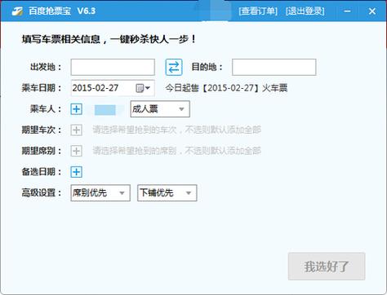
Task: Open the 席别优先 priority dropdown
Action: click(x=100, y=193)
